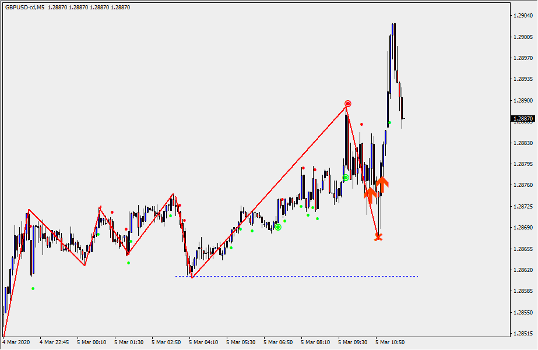Click the orange X marker at the zigzag low
Viewport: 538px width, 350px height.
pyautogui.click(x=378, y=237)
